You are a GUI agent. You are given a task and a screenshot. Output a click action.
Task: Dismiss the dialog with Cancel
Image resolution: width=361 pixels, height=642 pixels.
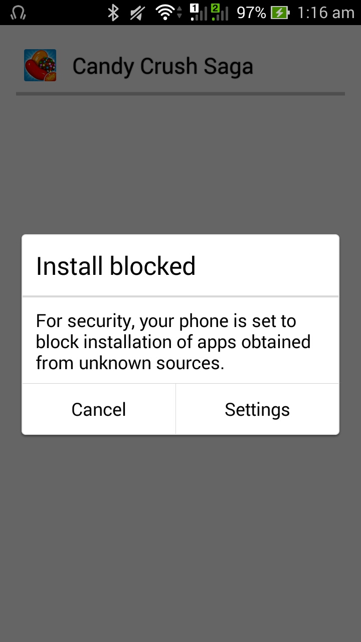[x=99, y=409]
